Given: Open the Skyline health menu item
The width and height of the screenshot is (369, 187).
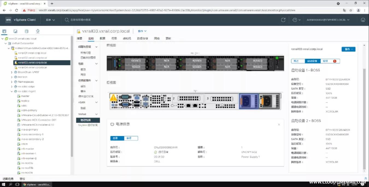Looking at the screenshot, I should tap(88, 125).
